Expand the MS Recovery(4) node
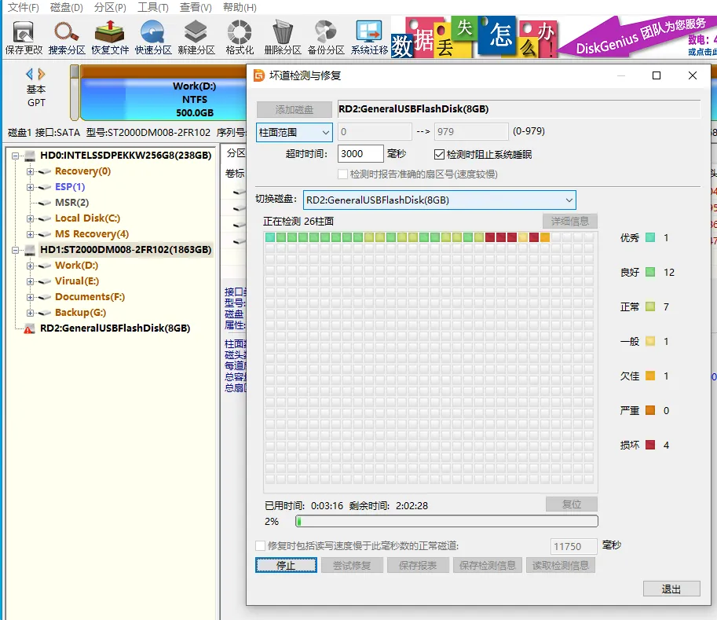 click(30, 234)
